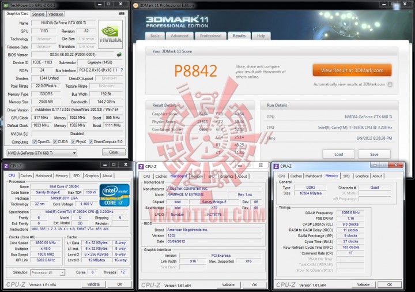Click the Load button in 3DMark 11
Viewport: 415px width, 292px height.
[339, 154]
